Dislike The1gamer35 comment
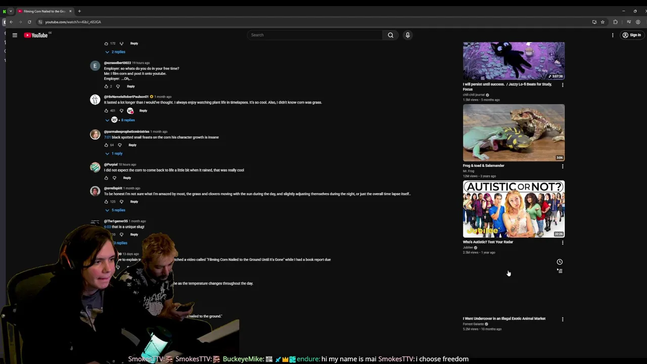 pyautogui.click(x=121, y=235)
